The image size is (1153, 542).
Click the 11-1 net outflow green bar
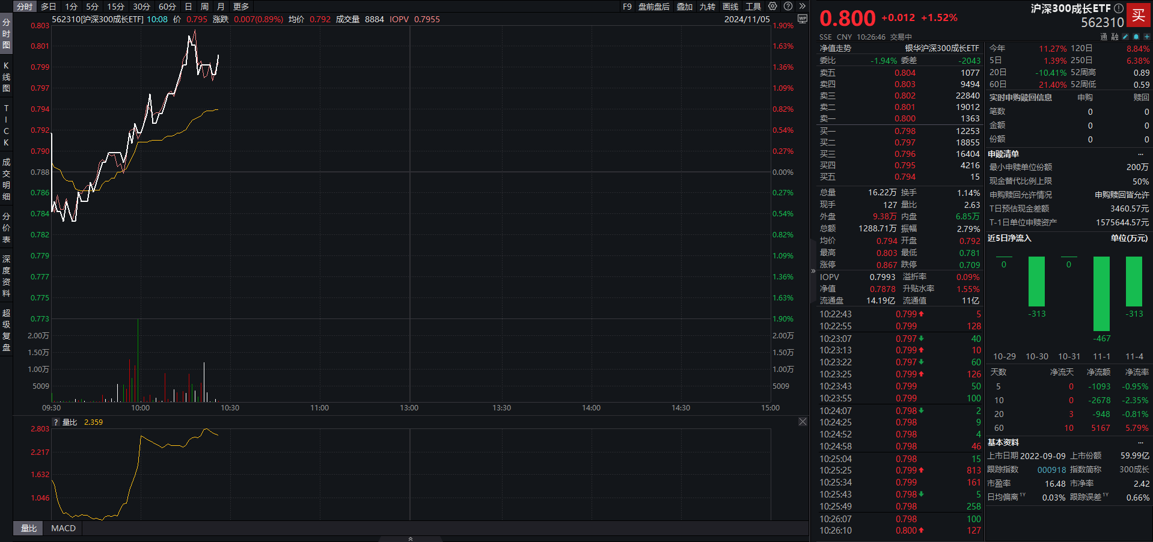(1101, 293)
